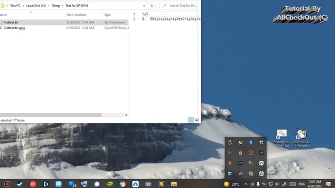This screenshot has height=188, width=335.
Task: Open the 28°C weather widget
Action: 232,184
